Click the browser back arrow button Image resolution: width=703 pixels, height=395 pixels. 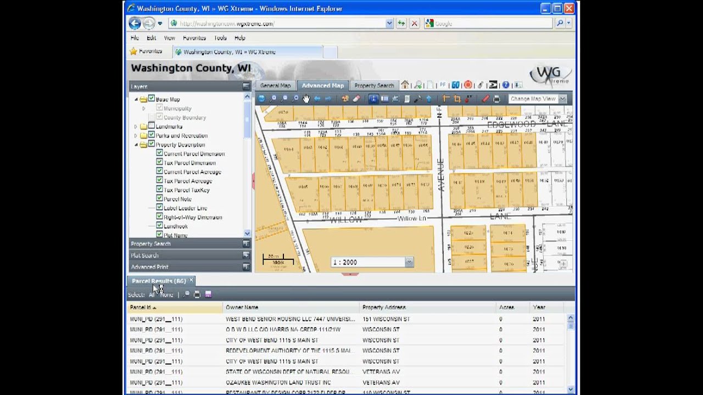135,23
